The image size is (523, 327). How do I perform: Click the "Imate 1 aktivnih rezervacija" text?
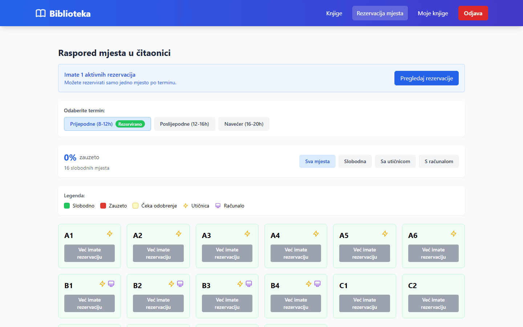(100, 74)
